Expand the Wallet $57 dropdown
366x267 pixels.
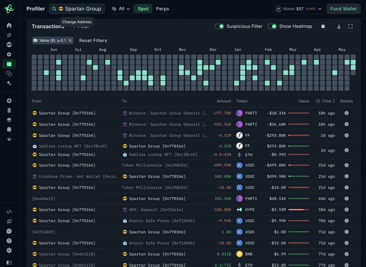[x=298, y=9]
